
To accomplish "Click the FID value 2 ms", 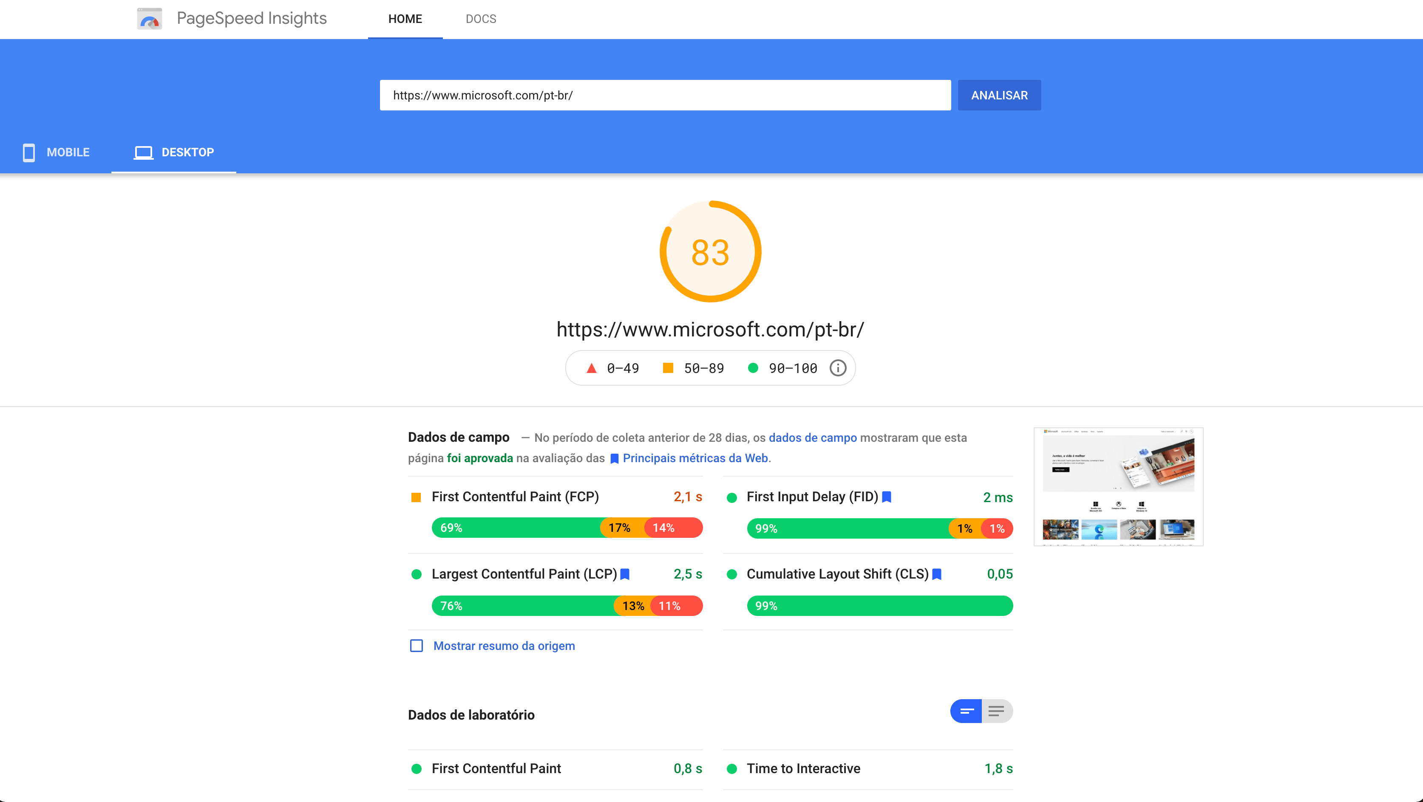I will coord(998,497).
